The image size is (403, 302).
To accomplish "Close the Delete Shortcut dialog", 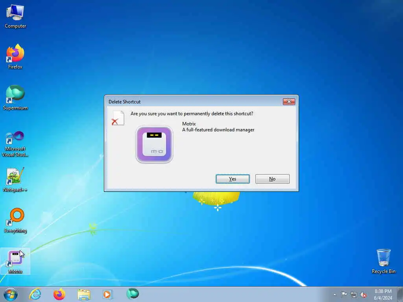I will (x=289, y=102).
